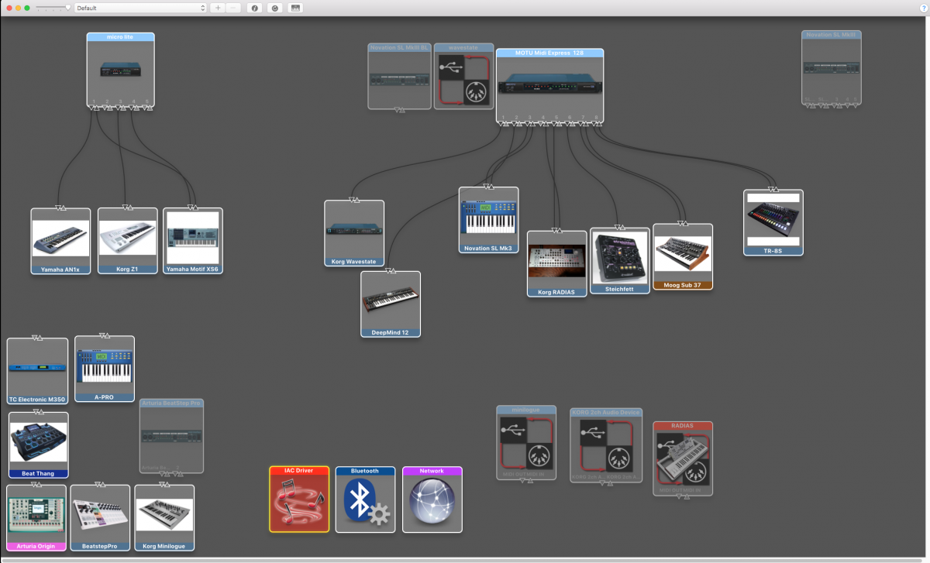Select the Korg Wavestate rack device
The width and height of the screenshot is (930, 563).
(x=354, y=233)
